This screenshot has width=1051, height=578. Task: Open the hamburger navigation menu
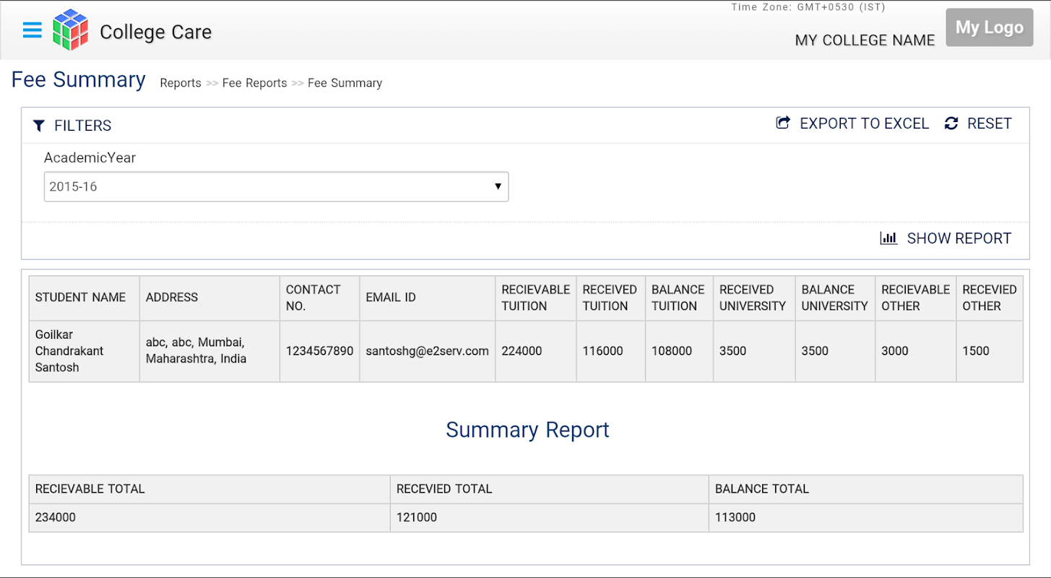point(33,30)
